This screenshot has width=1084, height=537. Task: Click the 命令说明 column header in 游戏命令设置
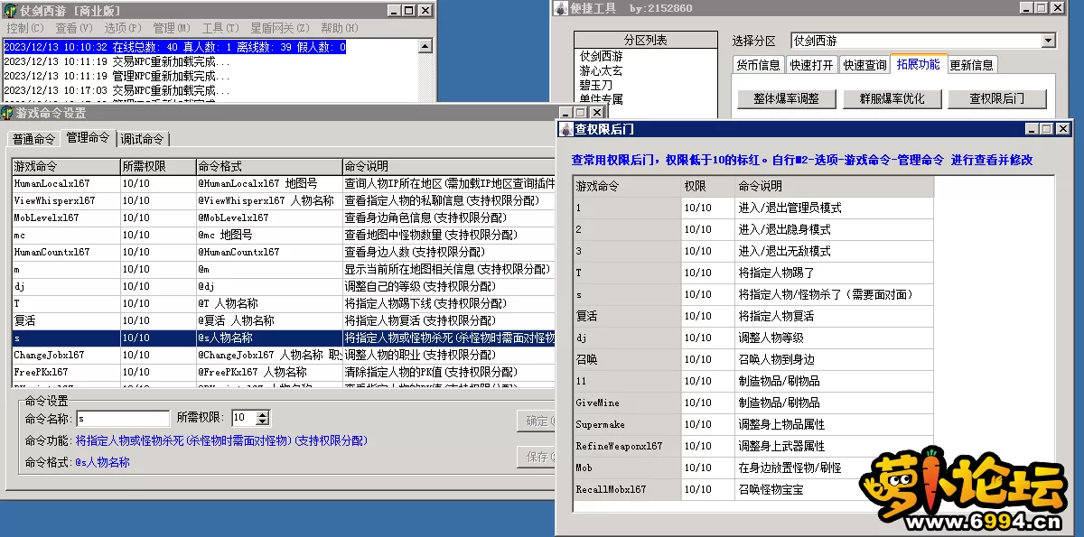[448, 167]
